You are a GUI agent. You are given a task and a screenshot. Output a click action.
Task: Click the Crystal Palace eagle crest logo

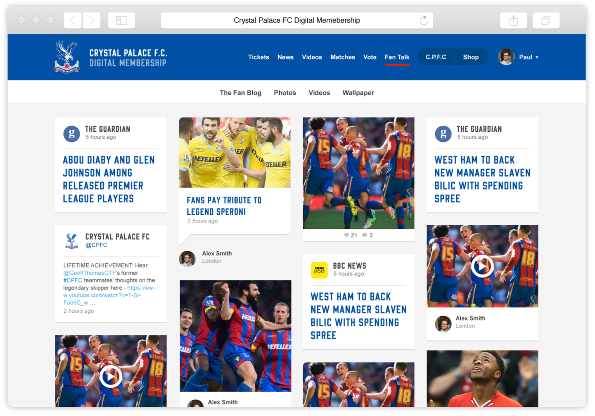[66, 57]
